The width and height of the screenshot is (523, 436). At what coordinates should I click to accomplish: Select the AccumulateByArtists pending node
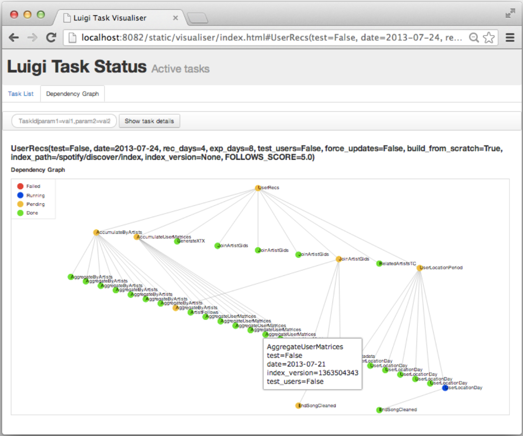(x=96, y=232)
